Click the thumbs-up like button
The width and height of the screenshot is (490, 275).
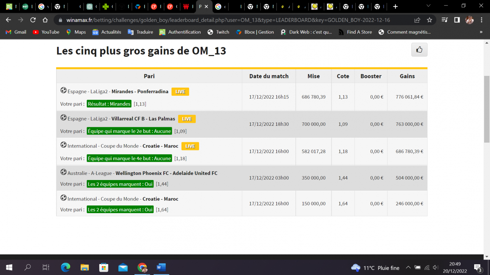tap(419, 49)
